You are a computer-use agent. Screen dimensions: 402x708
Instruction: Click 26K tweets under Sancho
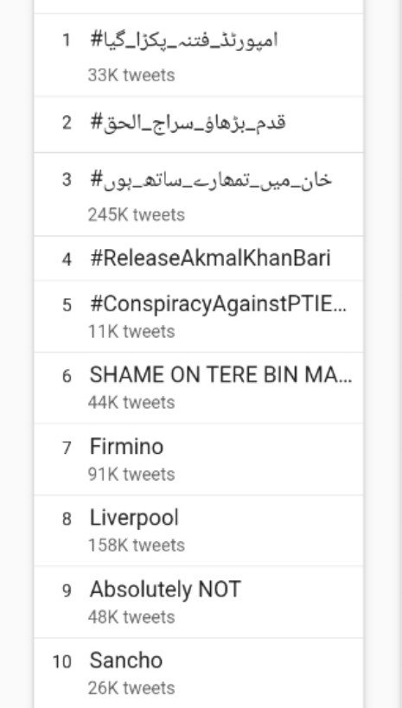coord(131,688)
